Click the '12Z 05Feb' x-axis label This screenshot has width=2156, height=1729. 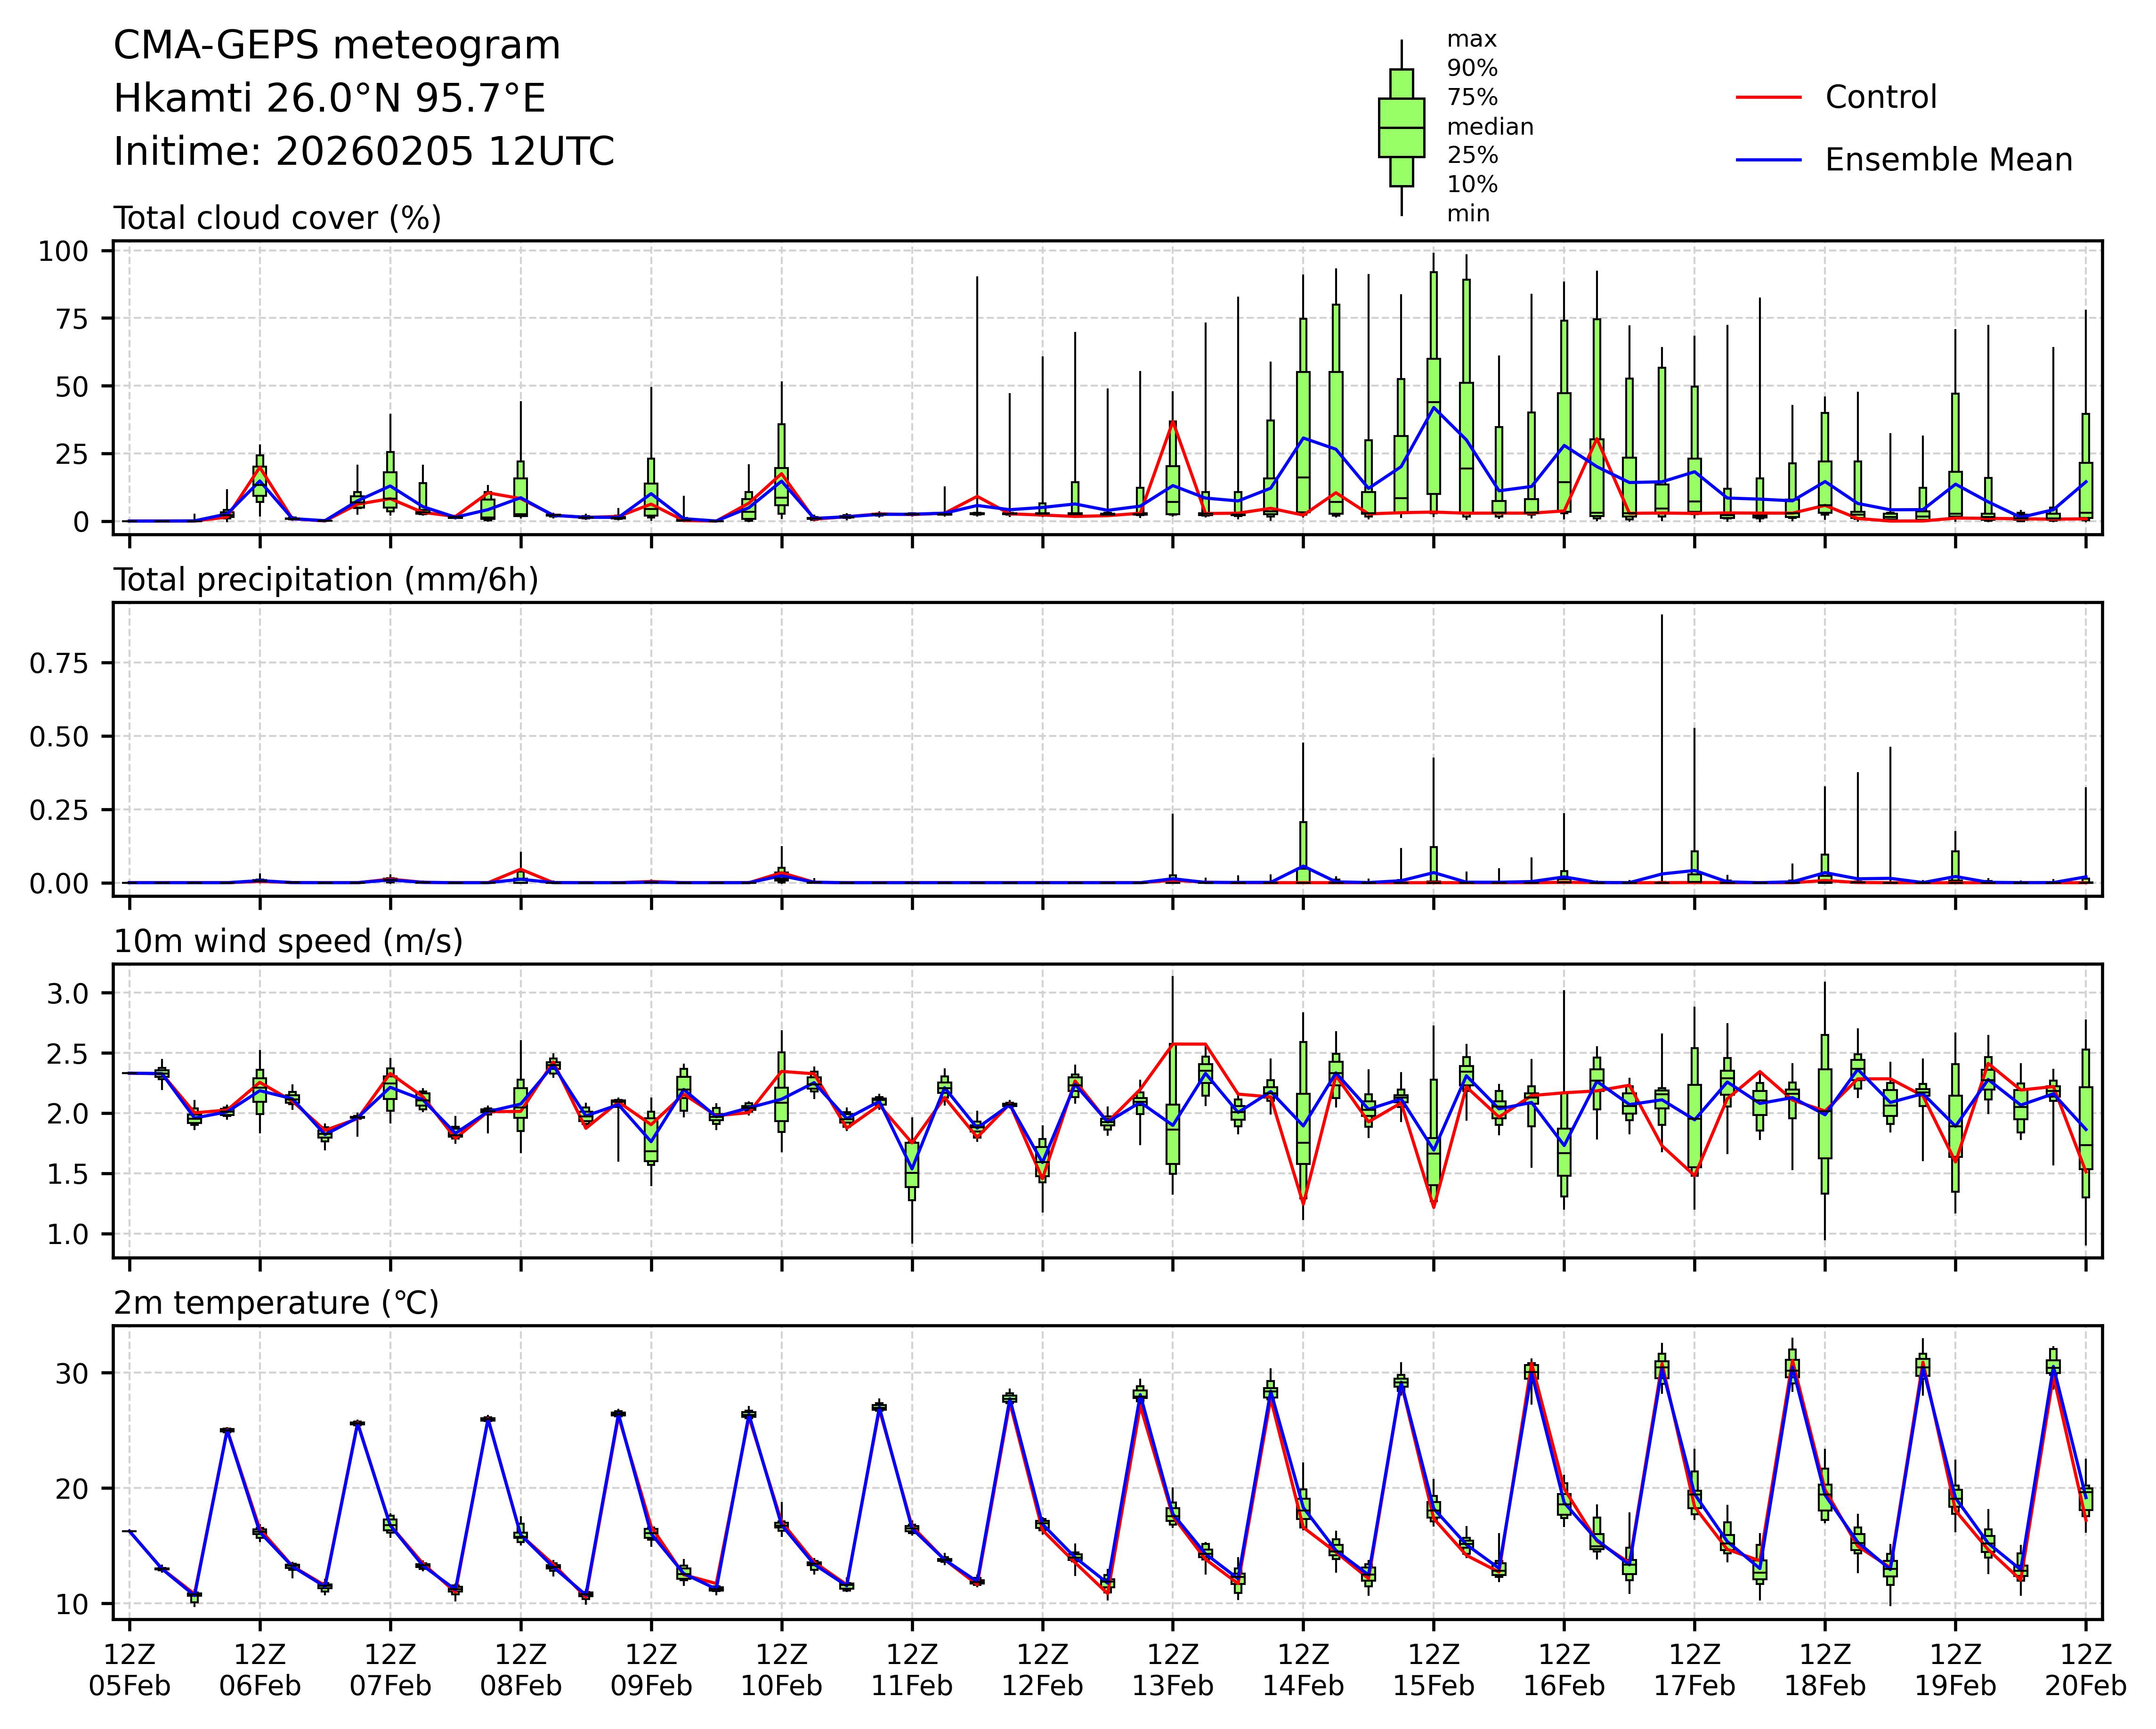point(129,1669)
